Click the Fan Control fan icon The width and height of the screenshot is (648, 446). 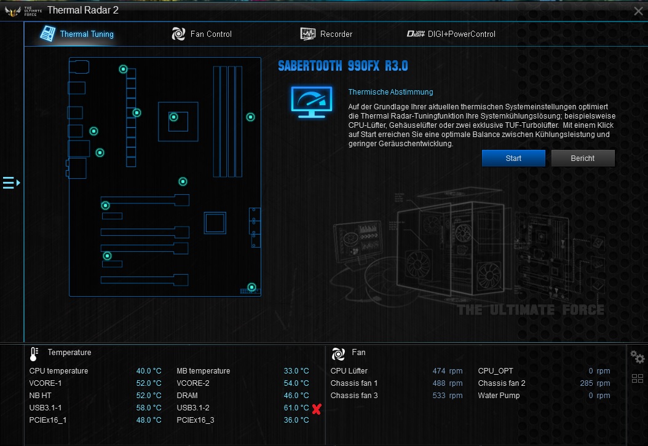coord(178,34)
